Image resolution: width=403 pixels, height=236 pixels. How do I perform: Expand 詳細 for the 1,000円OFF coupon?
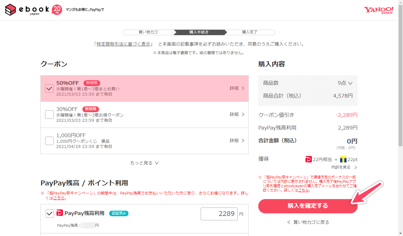pos(237,141)
